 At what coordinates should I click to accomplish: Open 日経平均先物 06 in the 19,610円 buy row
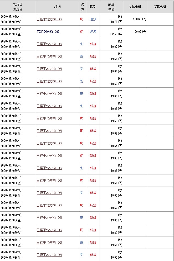click(49, 118)
